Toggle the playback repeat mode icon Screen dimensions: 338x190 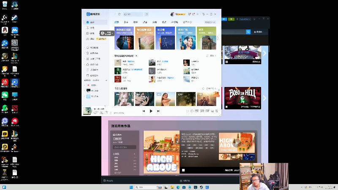(188, 111)
